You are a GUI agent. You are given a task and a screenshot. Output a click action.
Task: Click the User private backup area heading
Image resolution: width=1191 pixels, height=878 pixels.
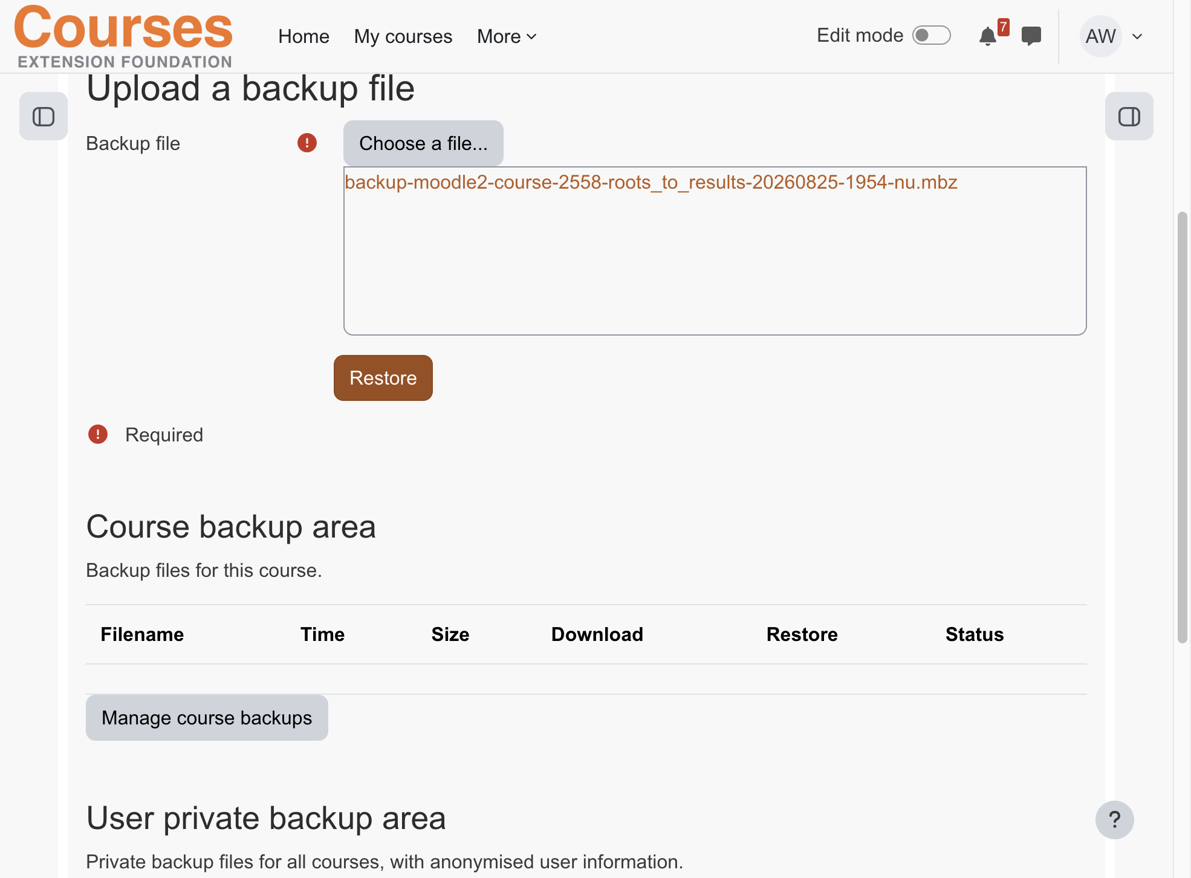pos(266,818)
